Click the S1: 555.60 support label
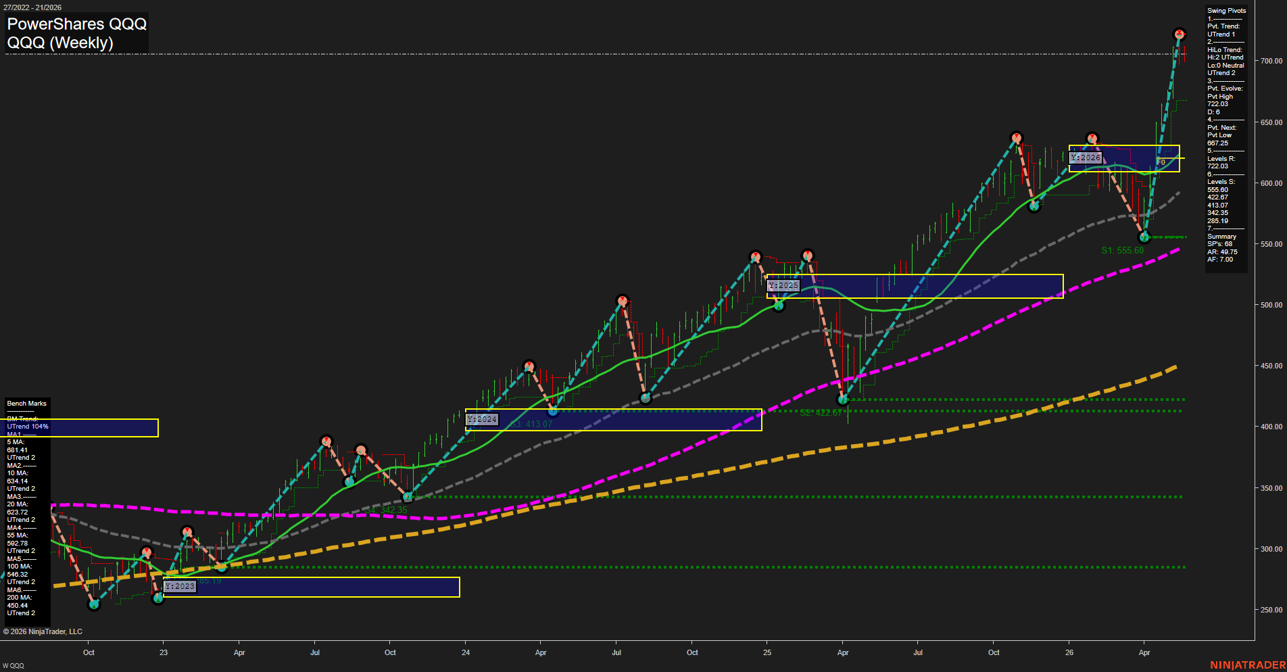Viewport: 1287px width, 672px height. coord(1123,250)
